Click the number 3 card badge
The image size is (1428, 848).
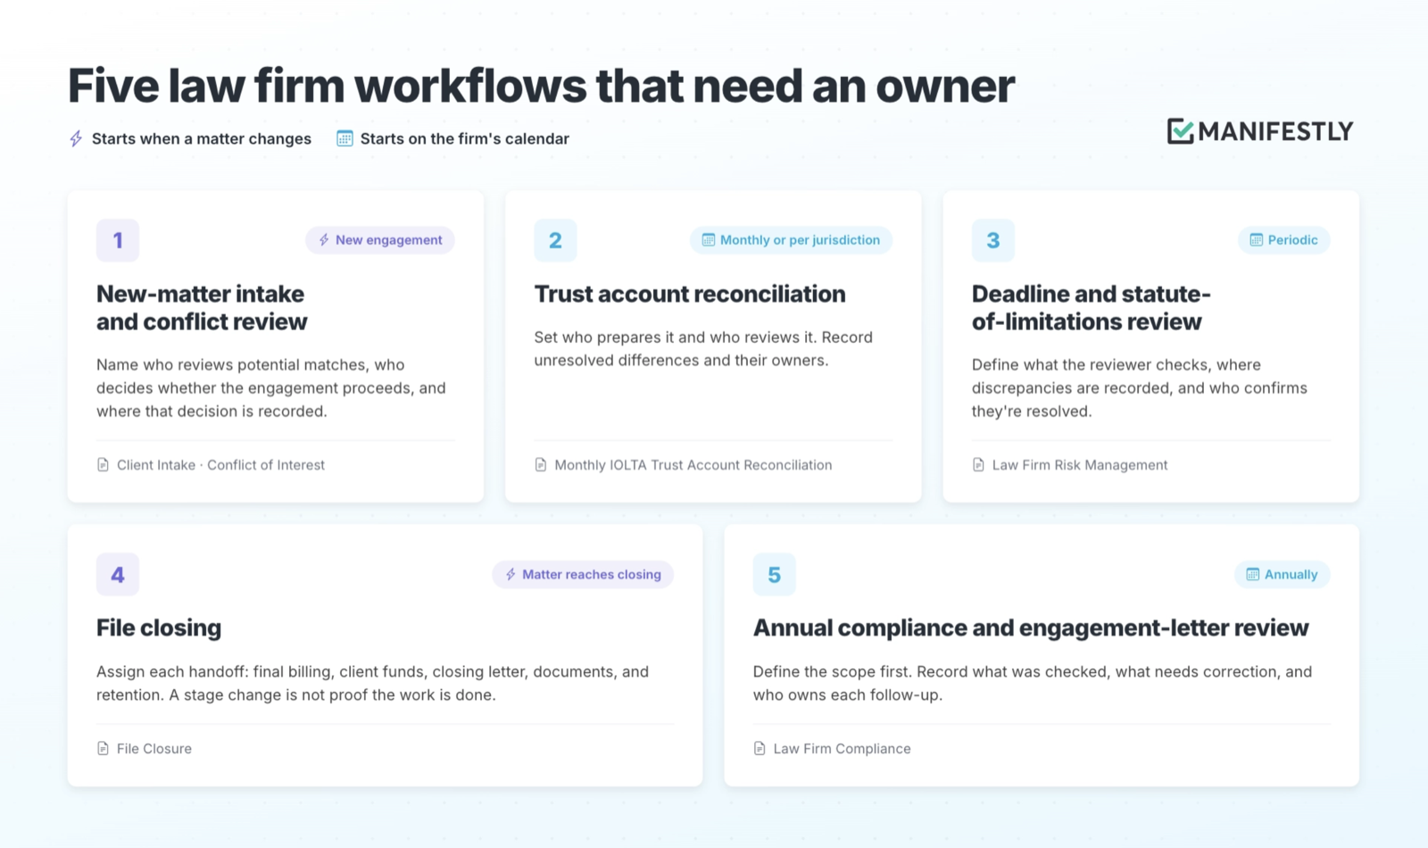pos(993,240)
